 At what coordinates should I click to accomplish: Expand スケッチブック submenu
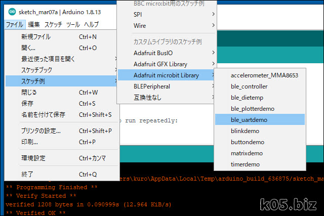point(61,70)
